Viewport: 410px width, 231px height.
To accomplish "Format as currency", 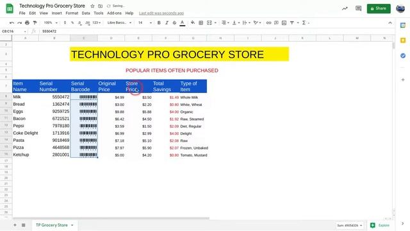I will click(65, 23).
